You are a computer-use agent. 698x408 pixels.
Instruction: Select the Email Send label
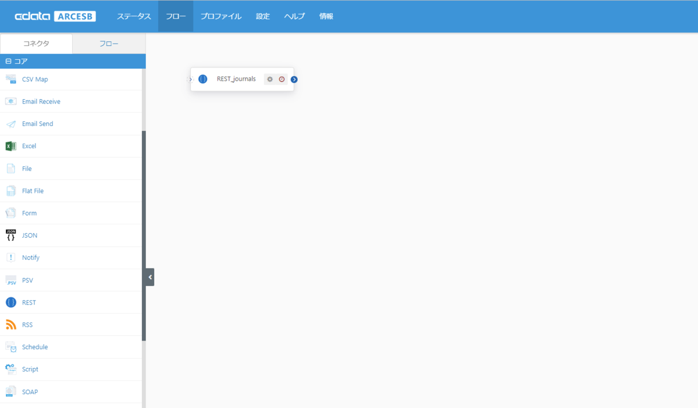pos(38,124)
